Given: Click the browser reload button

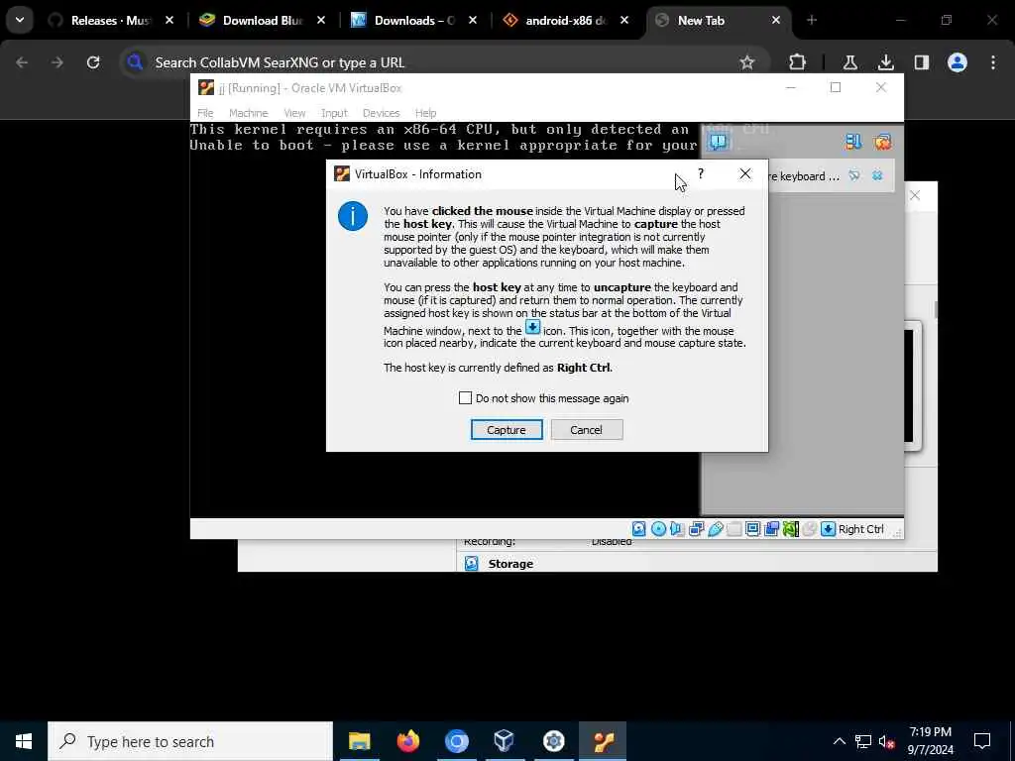Looking at the screenshot, I should (93, 62).
